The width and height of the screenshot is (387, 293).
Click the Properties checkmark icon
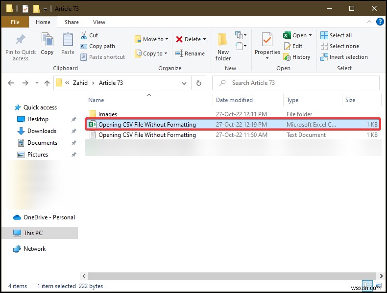pyautogui.click(x=267, y=40)
